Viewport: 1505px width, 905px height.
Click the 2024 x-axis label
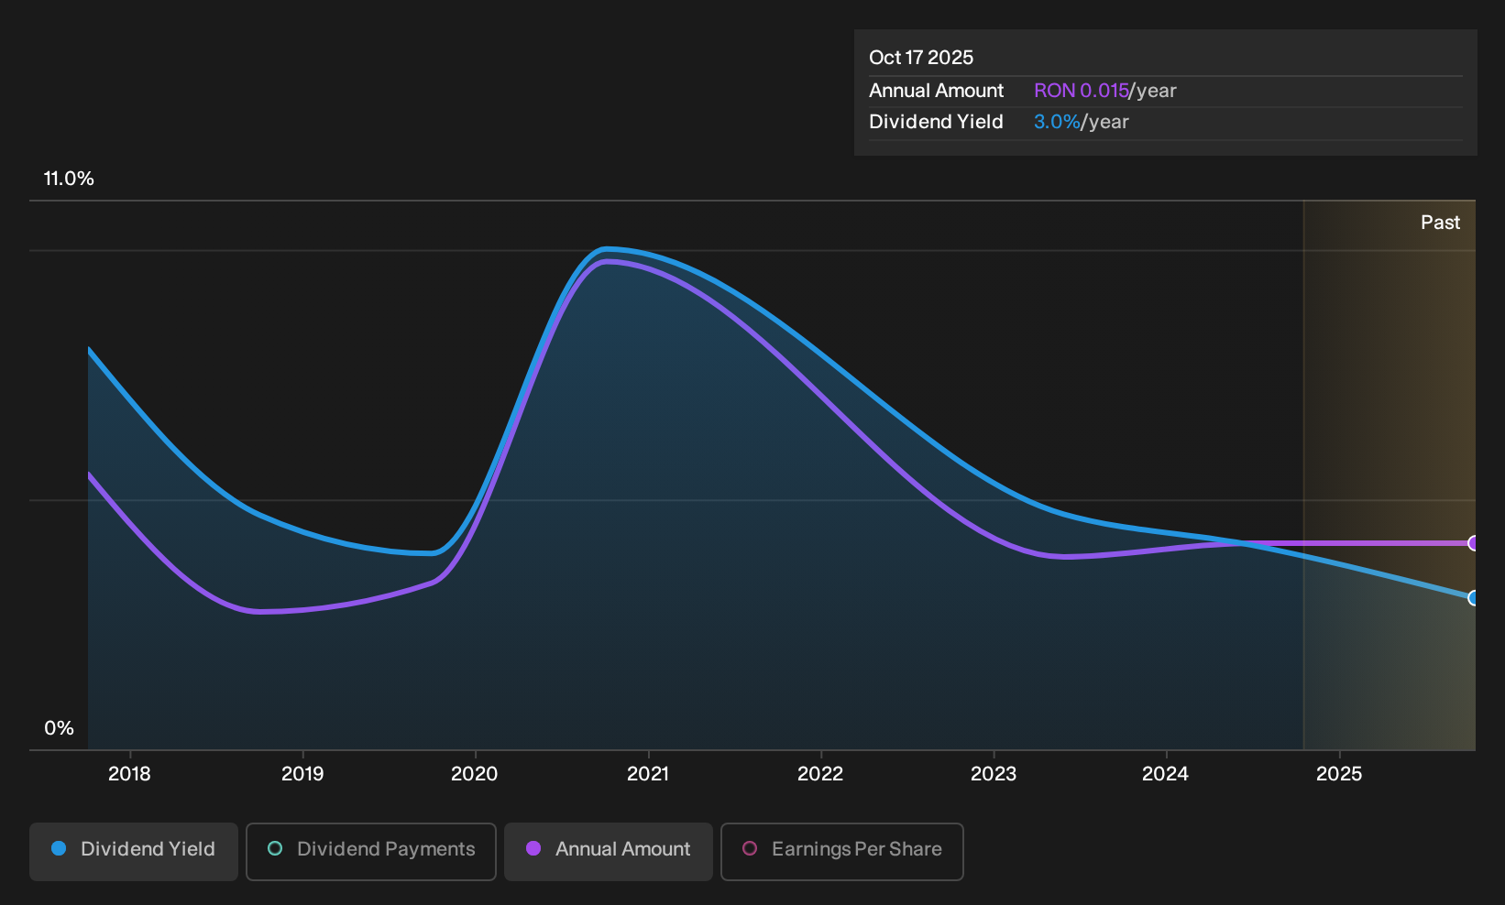pos(1166,774)
